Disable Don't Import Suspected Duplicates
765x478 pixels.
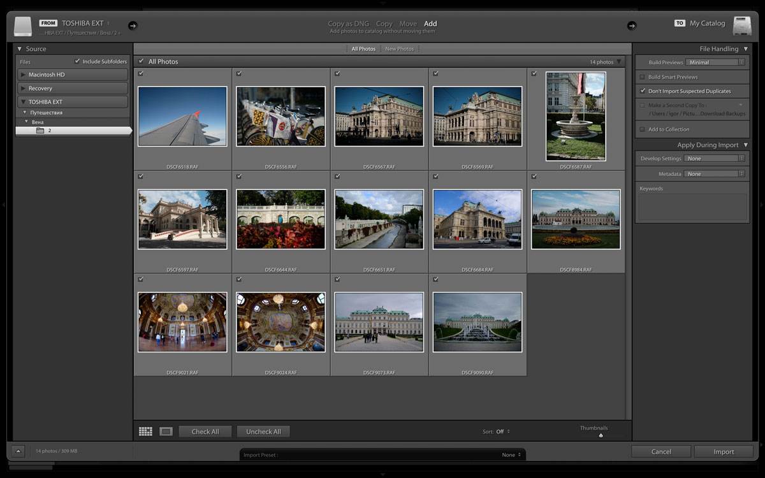(x=643, y=91)
